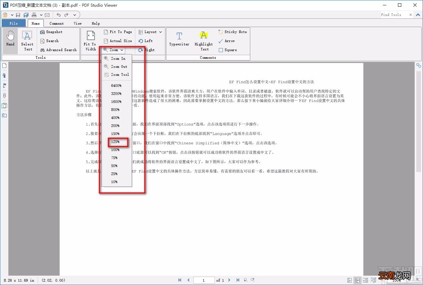The height and width of the screenshot is (285, 423).
Task: Add a Sticky Note comment
Action: [x=233, y=32]
